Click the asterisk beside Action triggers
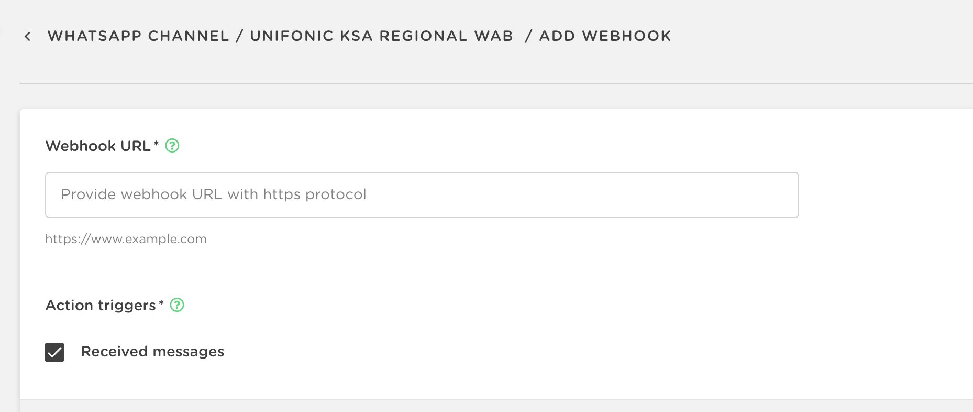This screenshot has height=412, width=973. pos(161,303)
